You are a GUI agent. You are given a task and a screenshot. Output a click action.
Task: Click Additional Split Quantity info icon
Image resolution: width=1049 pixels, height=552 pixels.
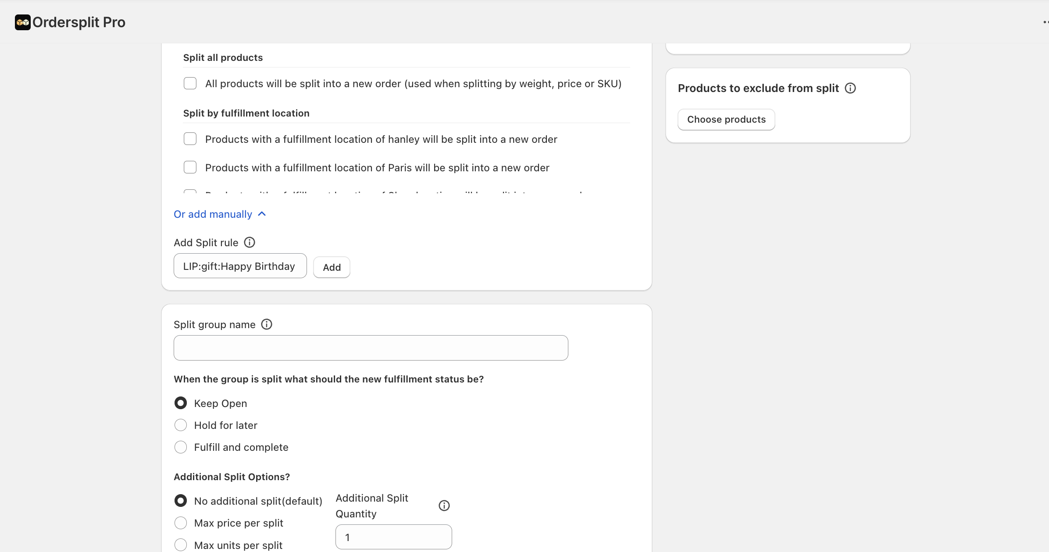pos(444,506)
